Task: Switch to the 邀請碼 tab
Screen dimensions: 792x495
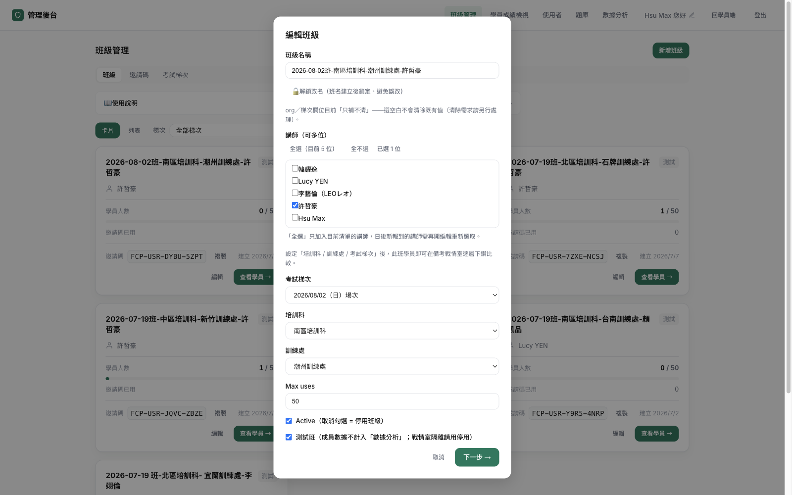Action: click(139, 75)
